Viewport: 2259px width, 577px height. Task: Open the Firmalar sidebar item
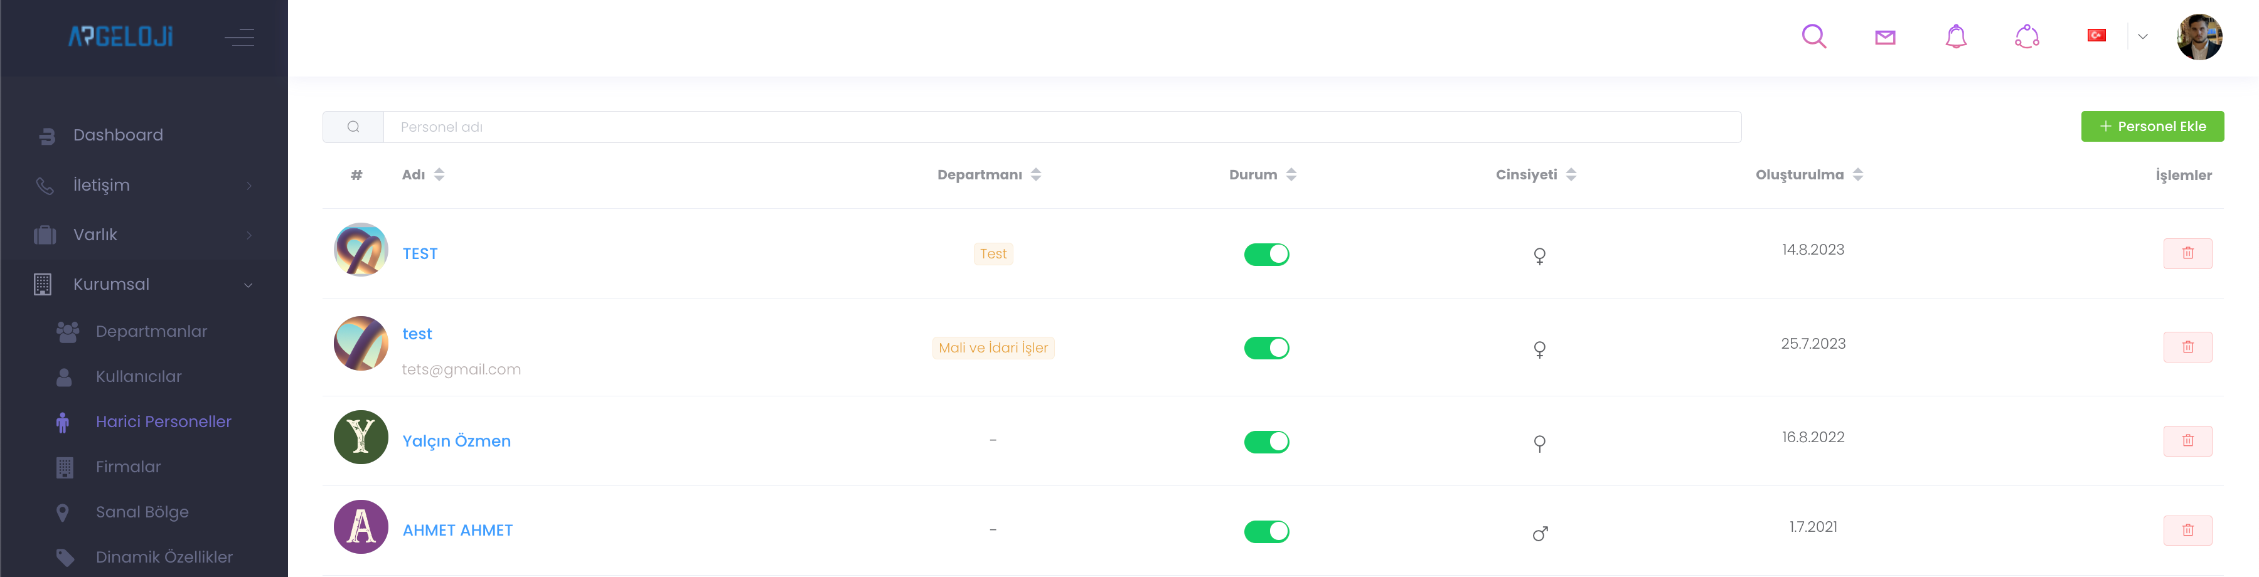click(128, 467)
